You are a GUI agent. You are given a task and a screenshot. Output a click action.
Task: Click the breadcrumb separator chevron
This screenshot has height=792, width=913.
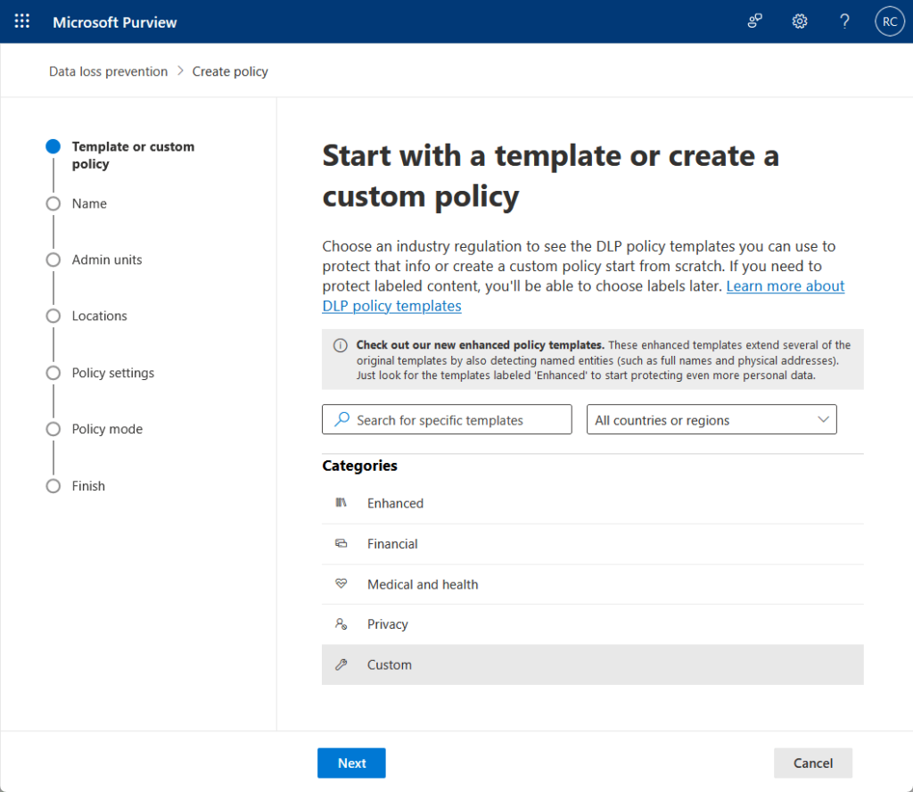click(180, 70)
